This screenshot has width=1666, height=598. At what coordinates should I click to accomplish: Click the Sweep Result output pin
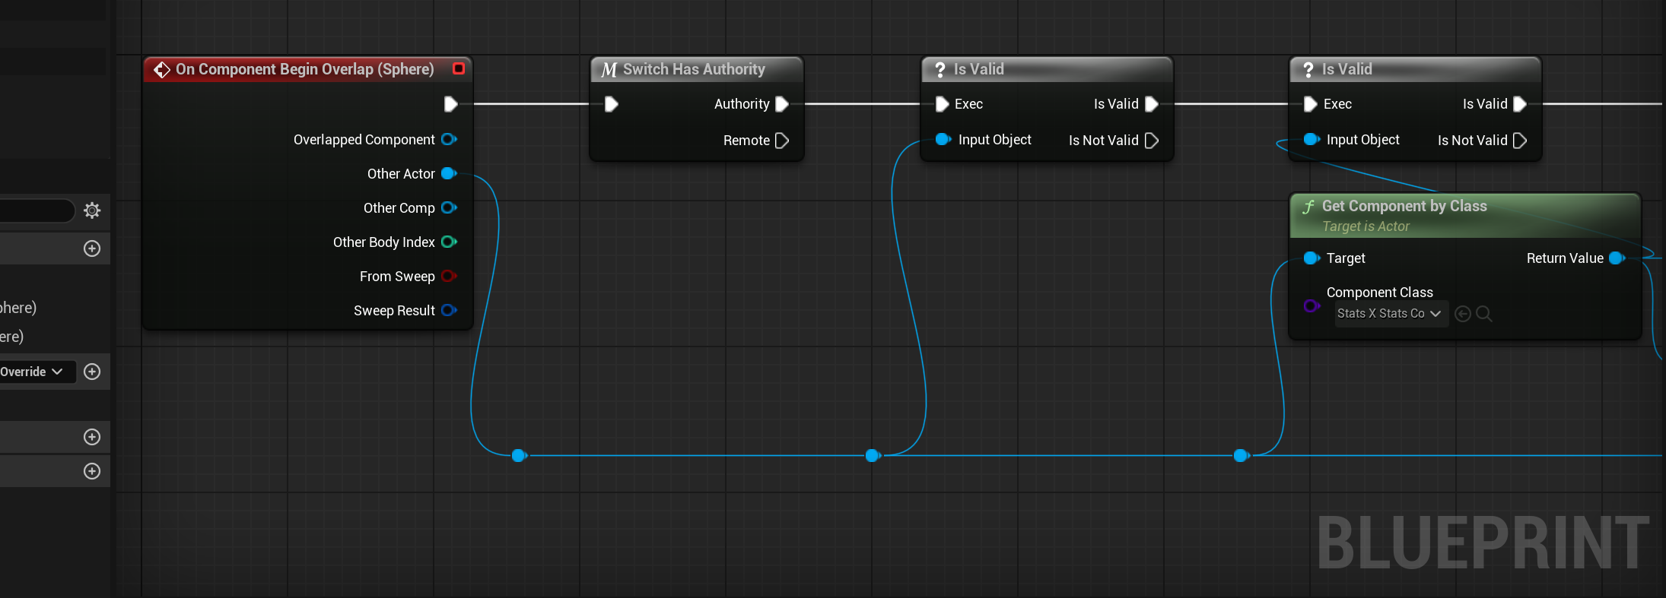[x=449, y=311]
